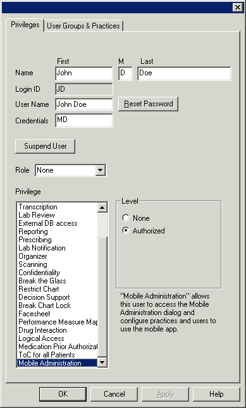Click the First name input field
This screenshot has width=246, height=408.
[84, 73]
